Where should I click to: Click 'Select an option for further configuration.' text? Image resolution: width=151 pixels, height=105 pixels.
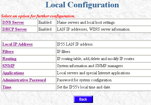[x=38, y=16]
